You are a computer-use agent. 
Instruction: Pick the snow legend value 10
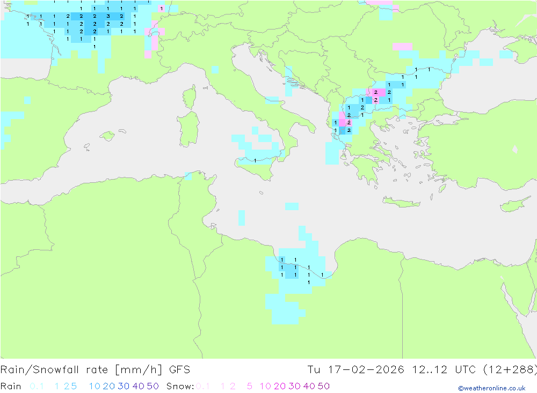265,386
